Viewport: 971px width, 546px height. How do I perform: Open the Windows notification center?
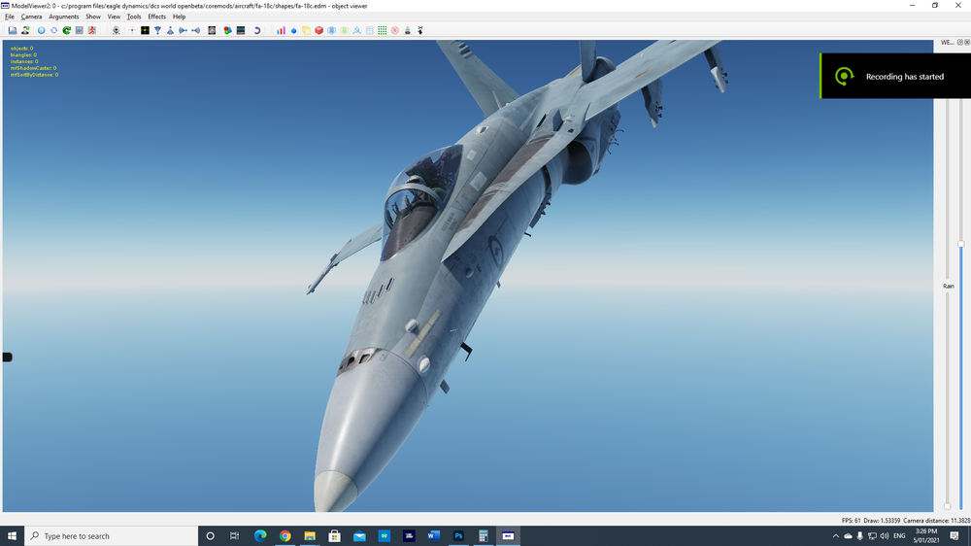click(954, 536)
